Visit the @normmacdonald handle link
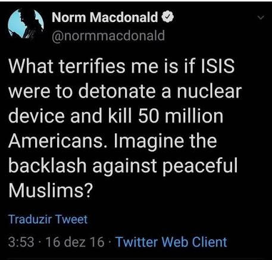 [108, 36]
